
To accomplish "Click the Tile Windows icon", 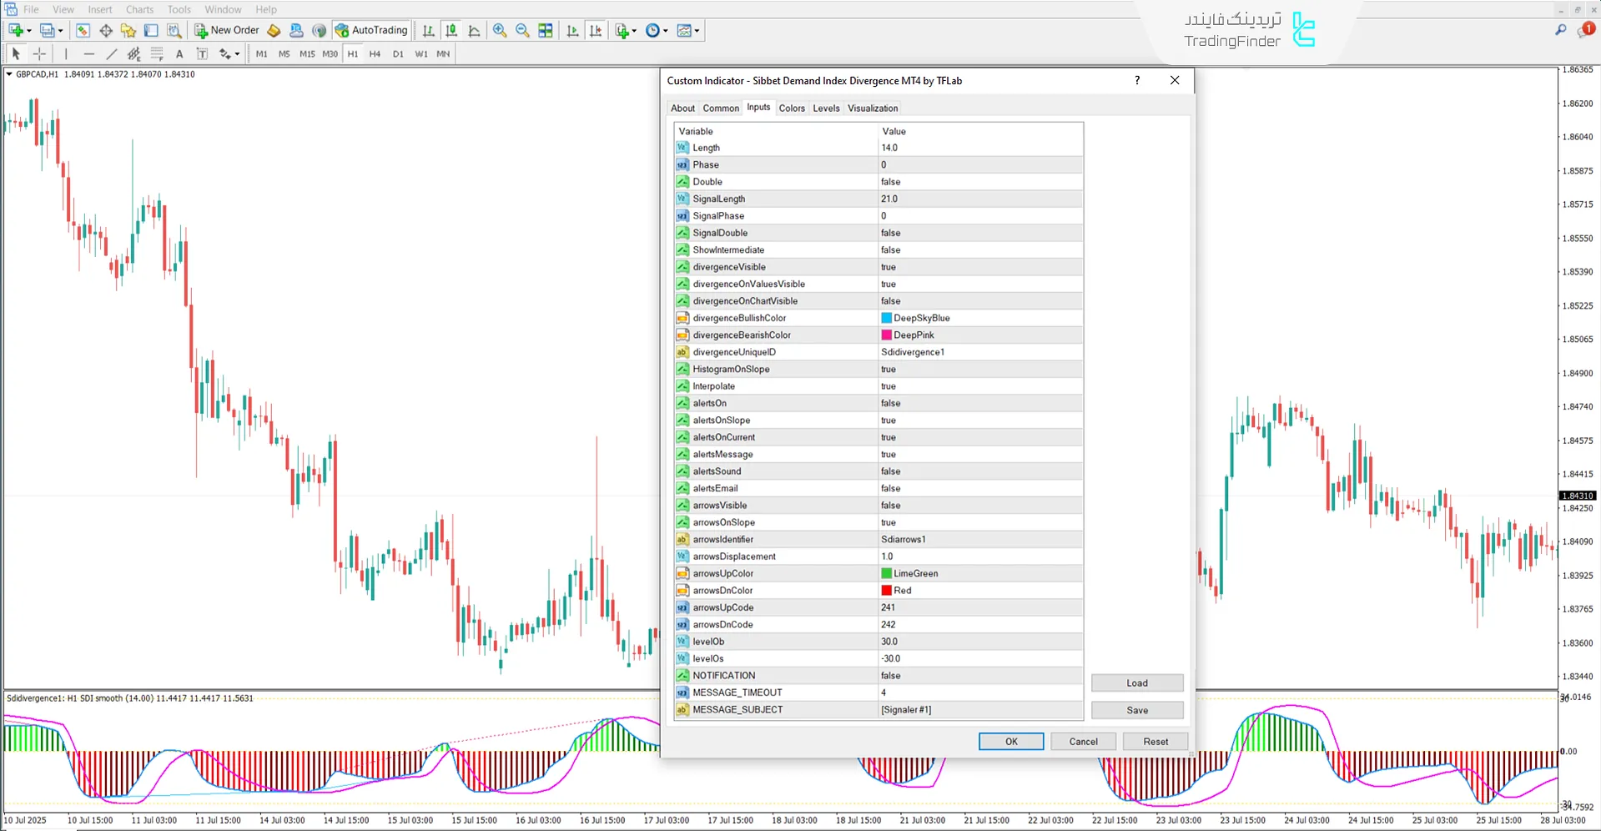I will click(546, 30).
